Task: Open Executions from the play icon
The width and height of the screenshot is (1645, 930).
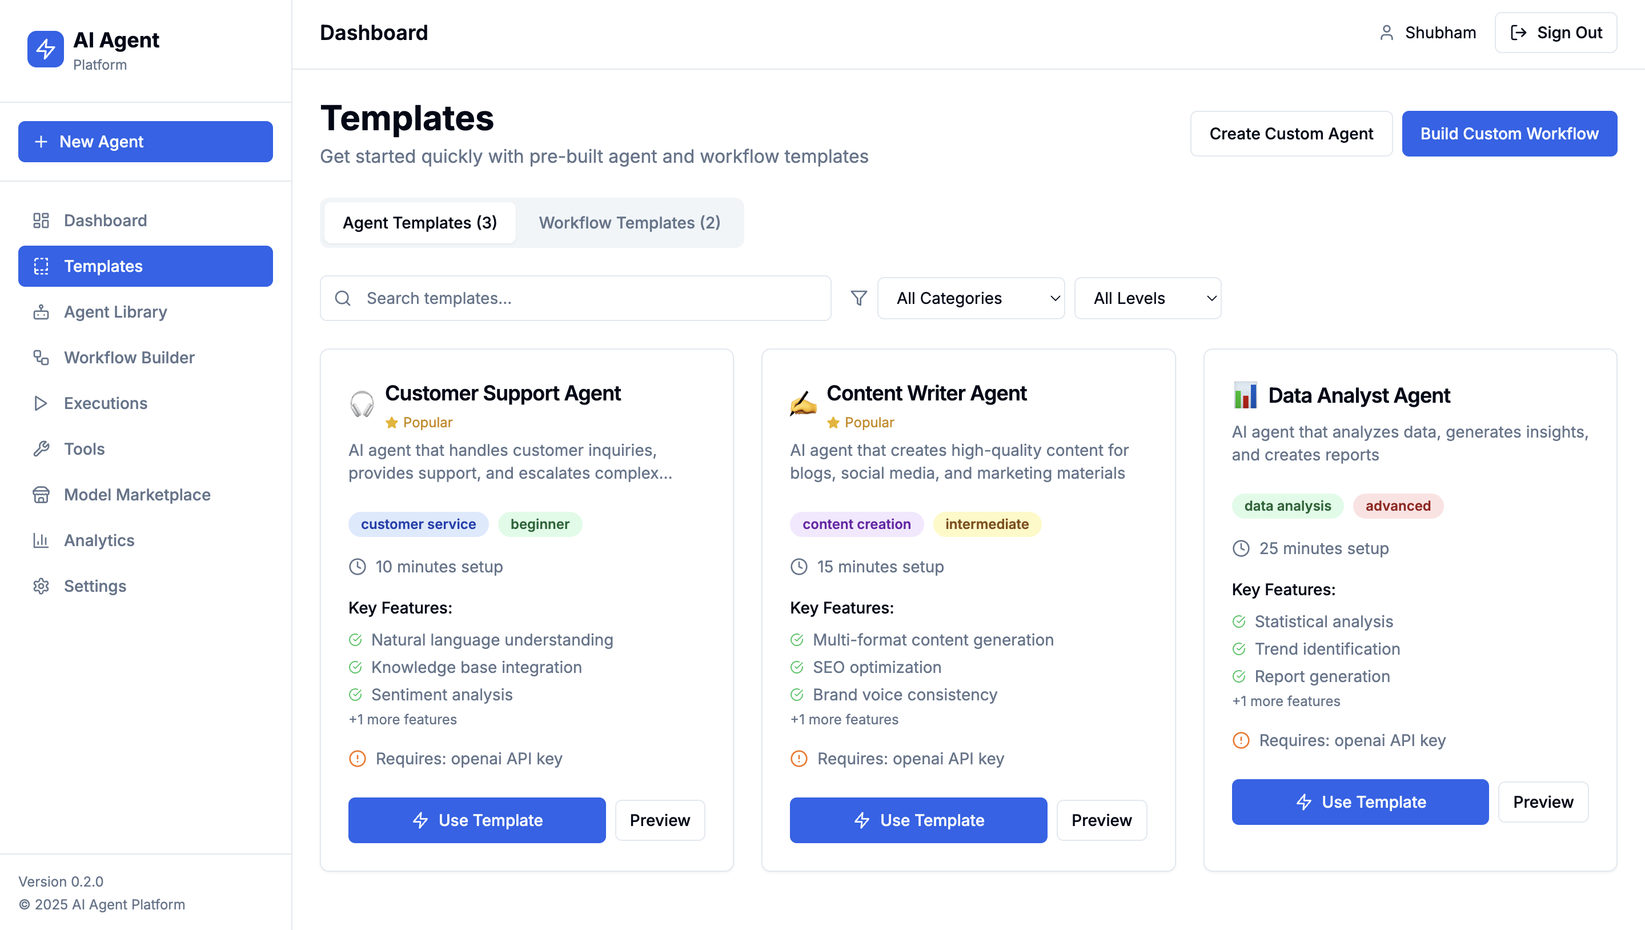Action: click(x=41, y=403)
